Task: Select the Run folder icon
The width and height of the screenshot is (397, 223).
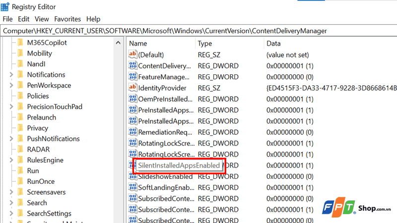Action: (20, 170)
